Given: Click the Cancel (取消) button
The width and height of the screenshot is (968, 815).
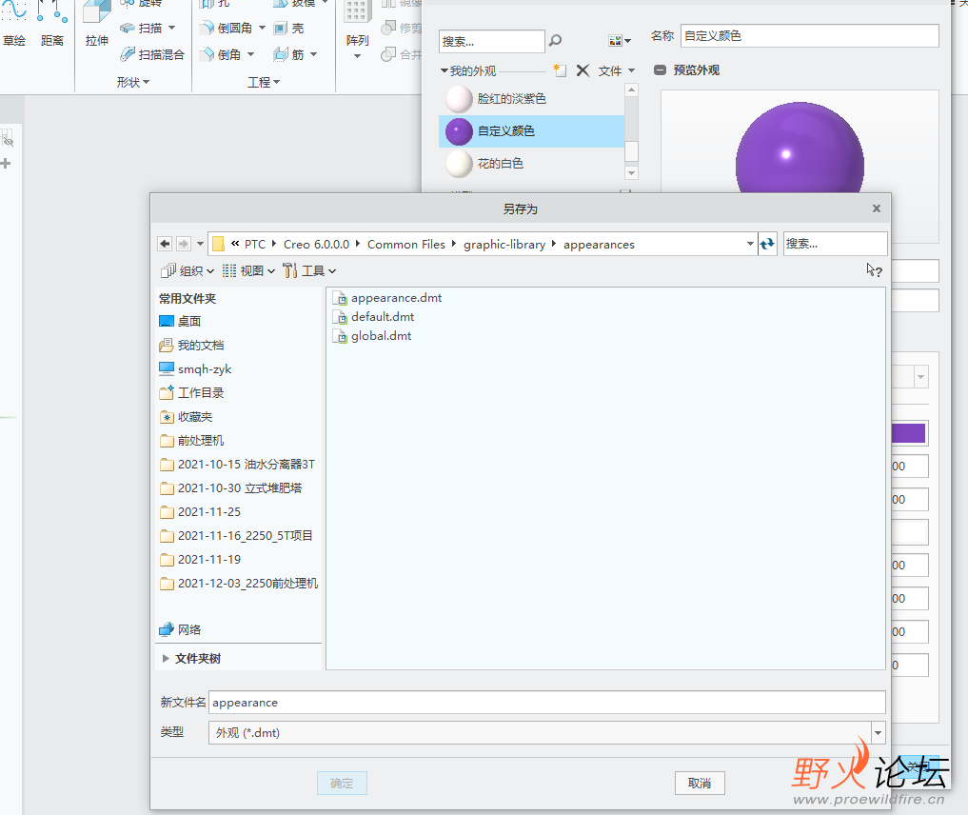Looking at the screenshot, I should pyautogui.click(x=700, y=783).
